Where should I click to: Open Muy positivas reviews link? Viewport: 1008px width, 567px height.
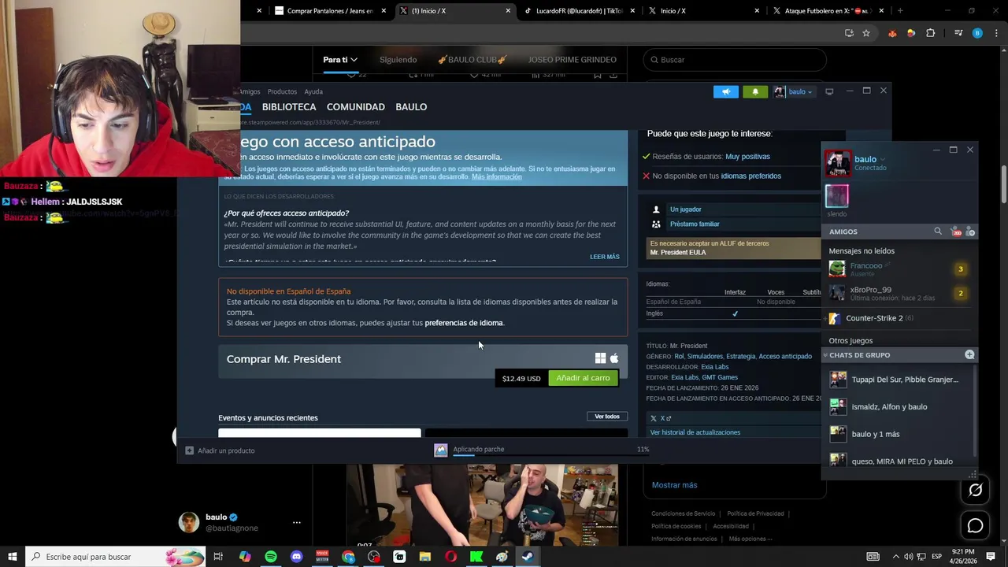pyautogui.click(x=747, y=157)
